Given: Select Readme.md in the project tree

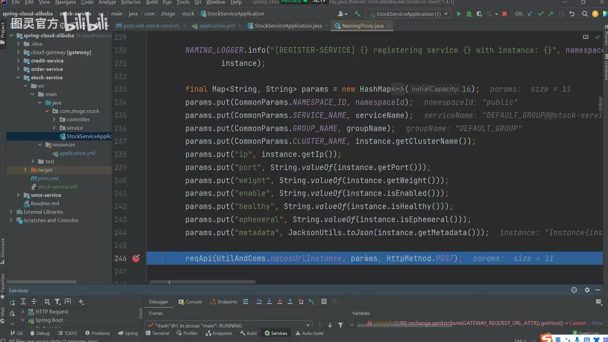Looking at the screenshot, I should pos(41,203).
